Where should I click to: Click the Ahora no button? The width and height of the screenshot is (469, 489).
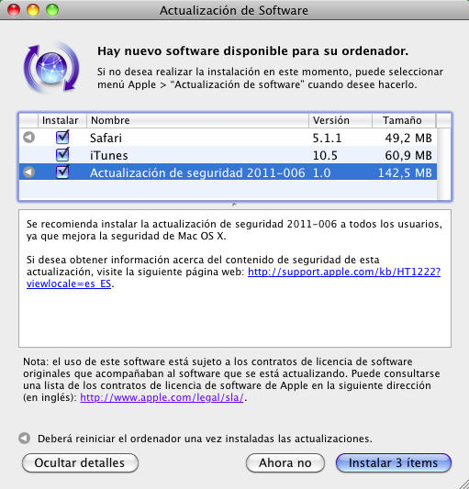click(285, 462)
